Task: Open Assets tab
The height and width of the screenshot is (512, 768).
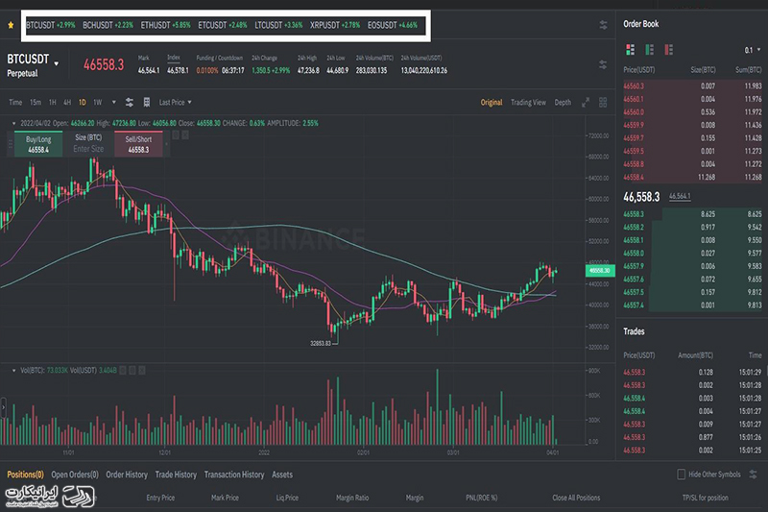Action: coord(282,475)
